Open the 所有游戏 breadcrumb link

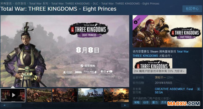(6, 4)
